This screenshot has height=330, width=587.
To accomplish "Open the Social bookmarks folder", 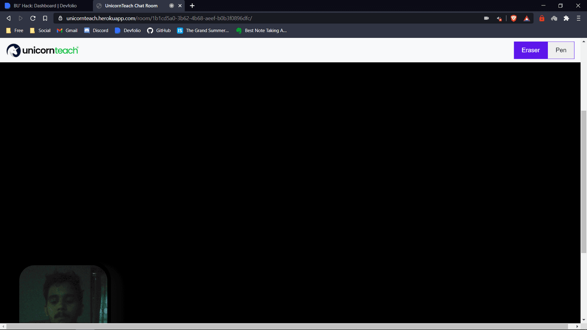I will 40,31.
